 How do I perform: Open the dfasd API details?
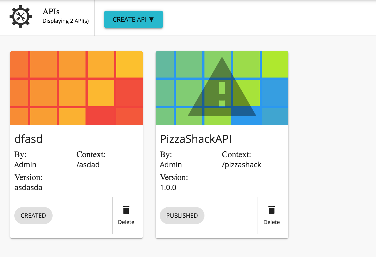(x=28, y=139)
